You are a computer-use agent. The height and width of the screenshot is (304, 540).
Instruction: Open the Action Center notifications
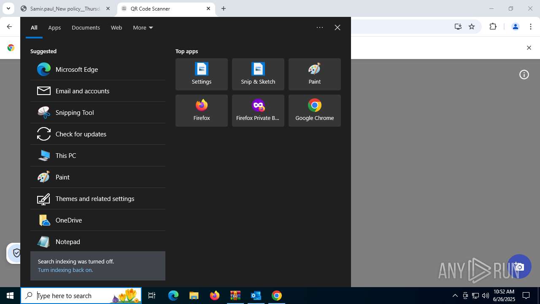click(526, 296)
